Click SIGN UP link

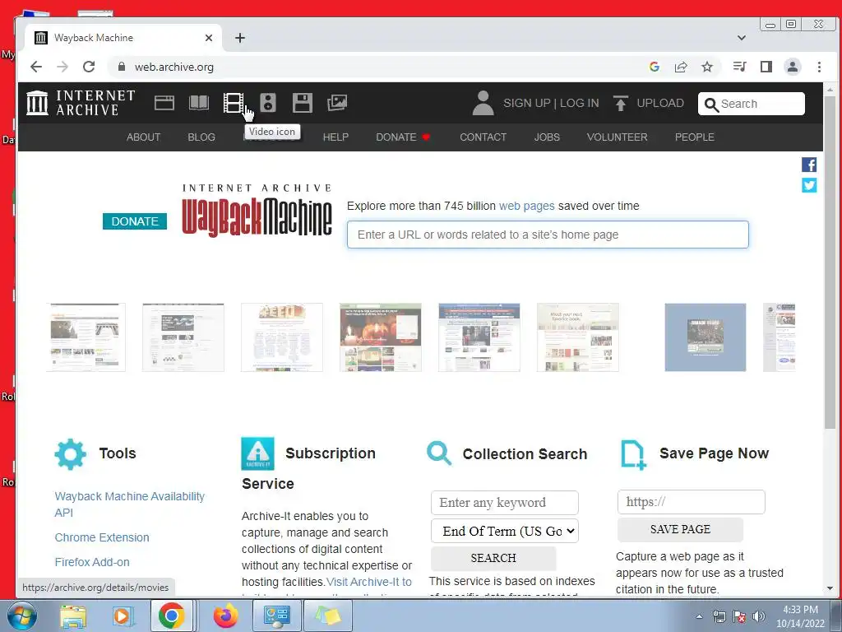click(527, 103)
